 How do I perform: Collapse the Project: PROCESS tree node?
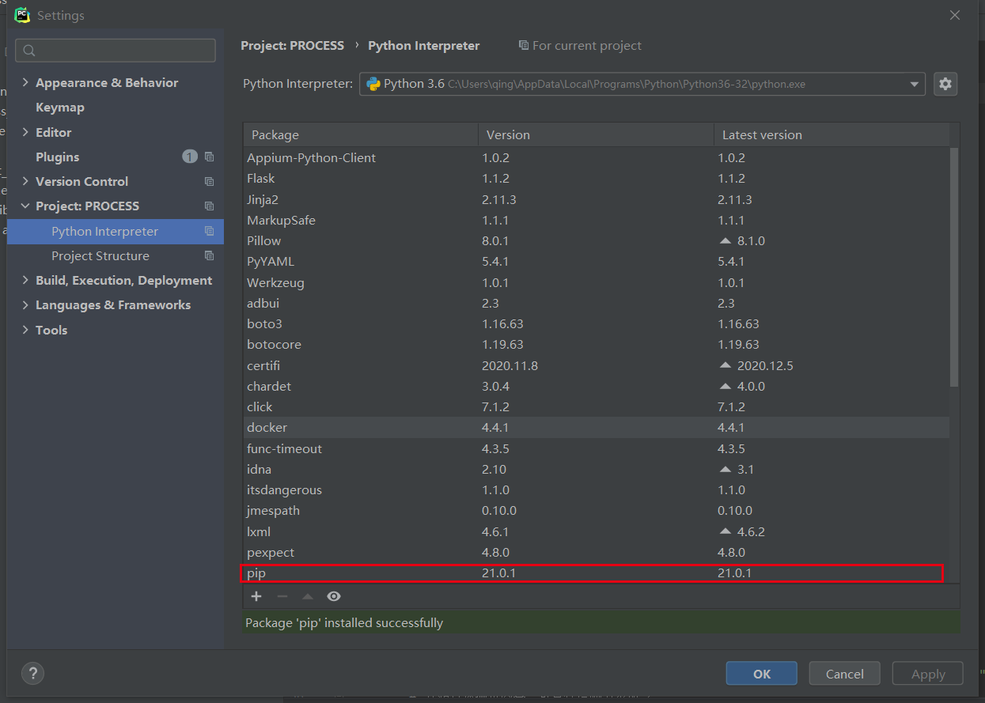pyautogui.click(x=25, y=206)
